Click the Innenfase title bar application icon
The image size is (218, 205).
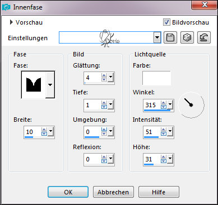(x=6, y=7)
